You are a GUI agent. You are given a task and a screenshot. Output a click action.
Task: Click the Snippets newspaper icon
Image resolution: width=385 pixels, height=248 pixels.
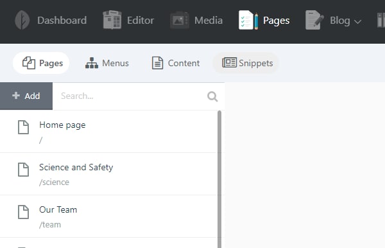(x=229, y=62)
